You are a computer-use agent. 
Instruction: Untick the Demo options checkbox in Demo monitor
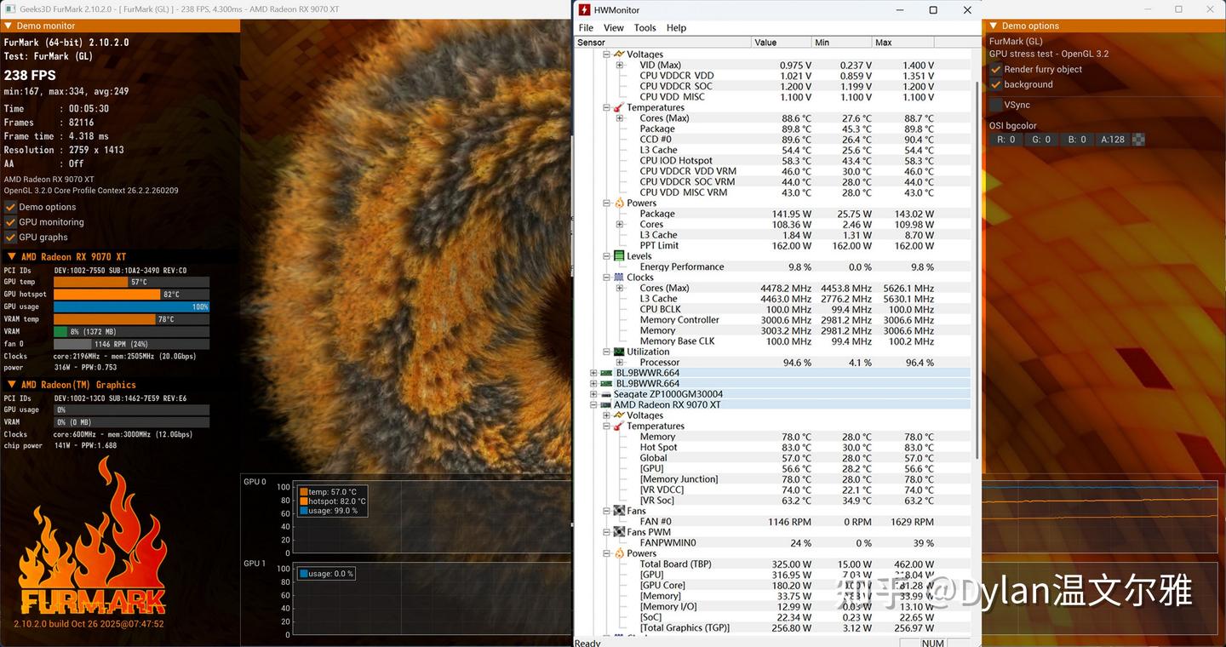point(11,207)
